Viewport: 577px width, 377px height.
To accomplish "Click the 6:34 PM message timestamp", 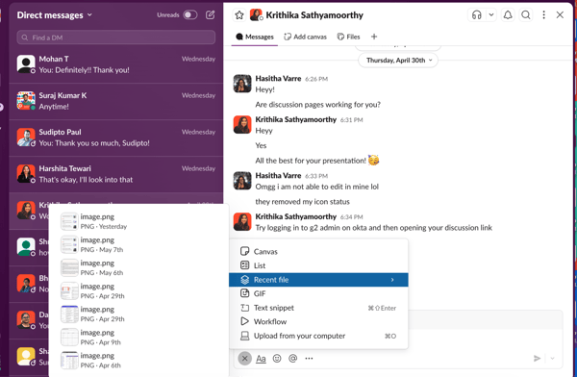I will [x=351, y=217].
